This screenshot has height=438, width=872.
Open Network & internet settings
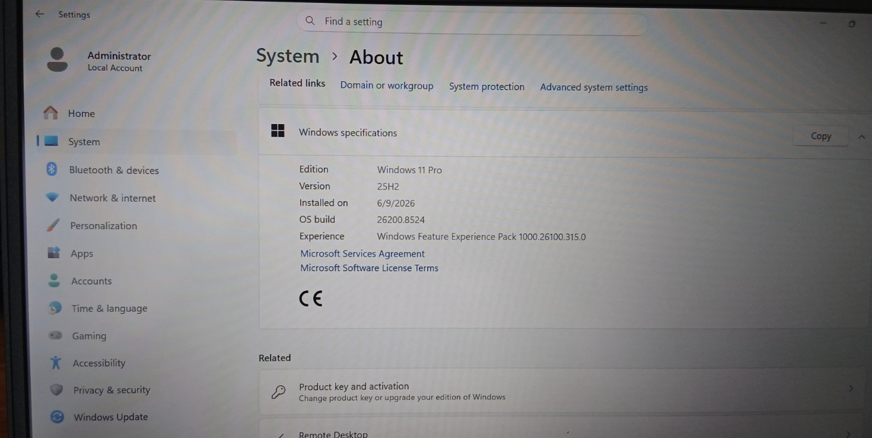[113, 198]
